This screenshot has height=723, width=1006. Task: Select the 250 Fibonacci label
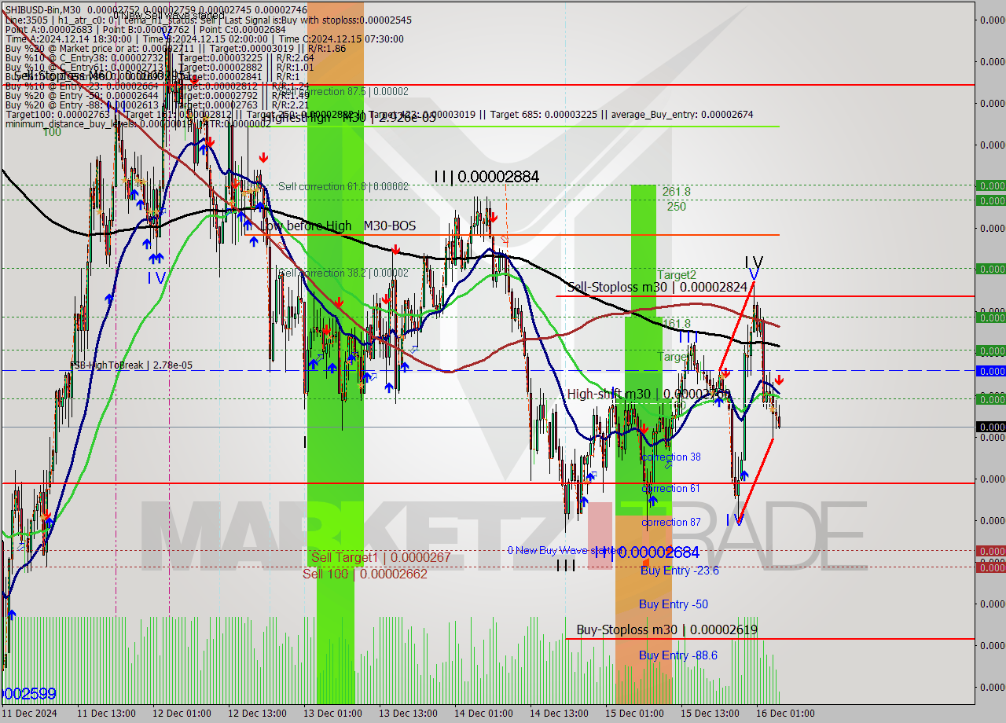(x=677, y=207)
